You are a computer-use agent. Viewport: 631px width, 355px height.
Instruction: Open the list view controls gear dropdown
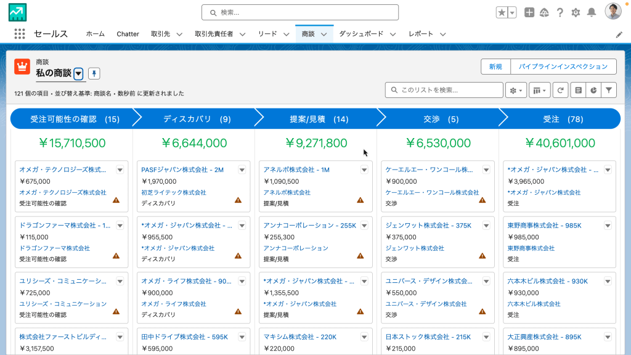tap(516, 90)
